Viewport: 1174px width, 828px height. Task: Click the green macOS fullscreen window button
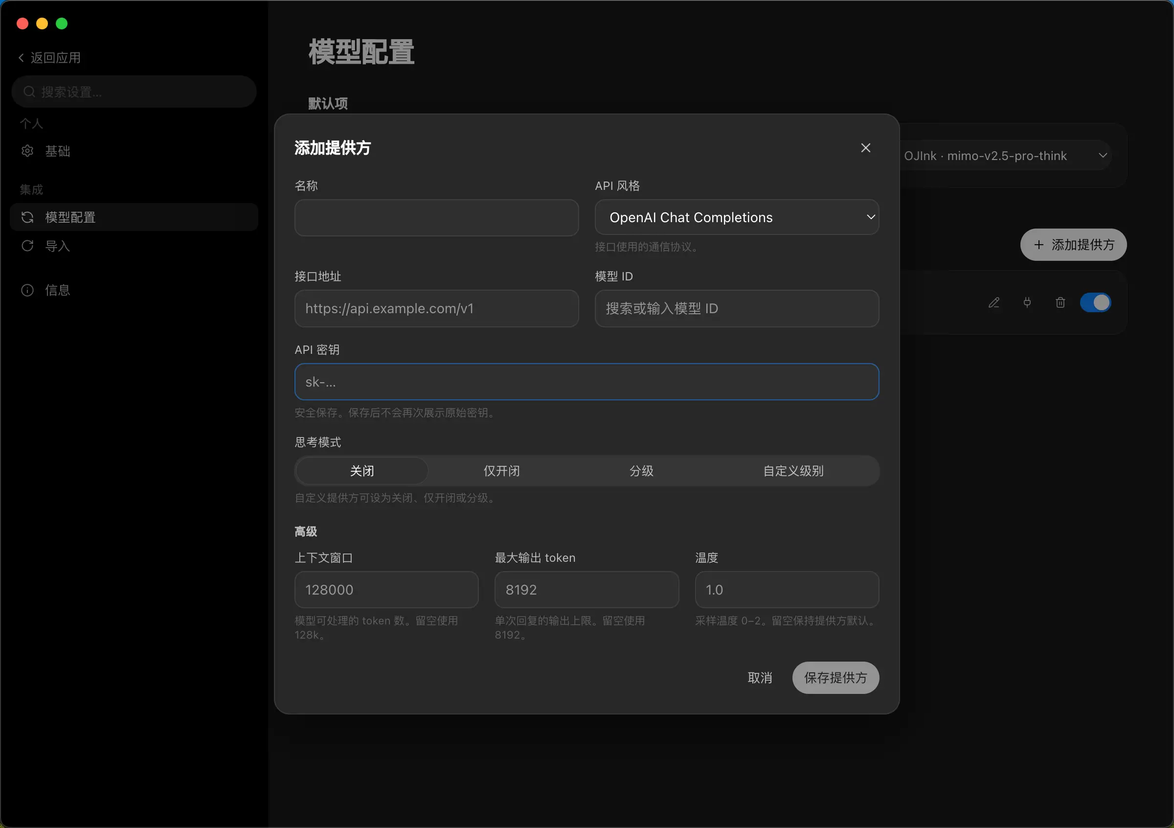(61, 23)
